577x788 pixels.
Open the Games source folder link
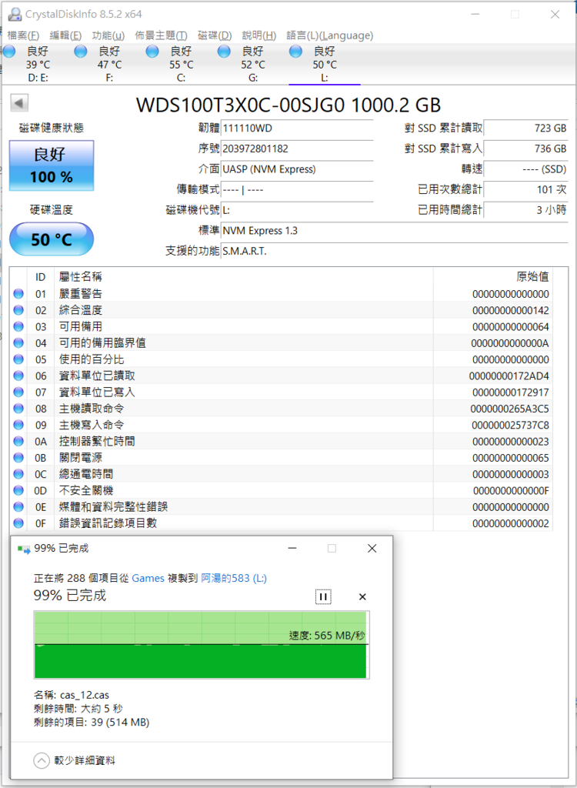tap(148, 579)
